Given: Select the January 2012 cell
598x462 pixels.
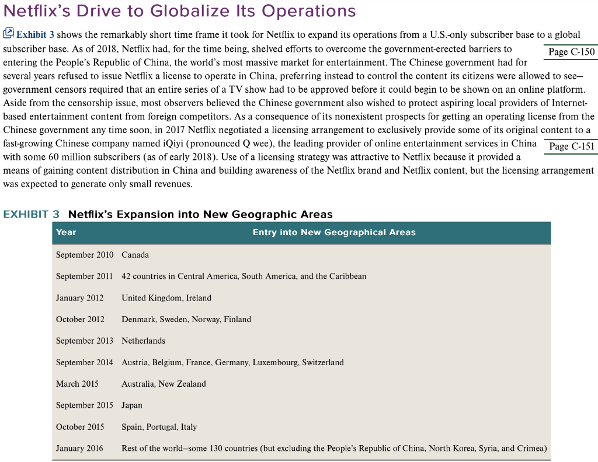Looking at the screenshot, I should coord(79,298).
